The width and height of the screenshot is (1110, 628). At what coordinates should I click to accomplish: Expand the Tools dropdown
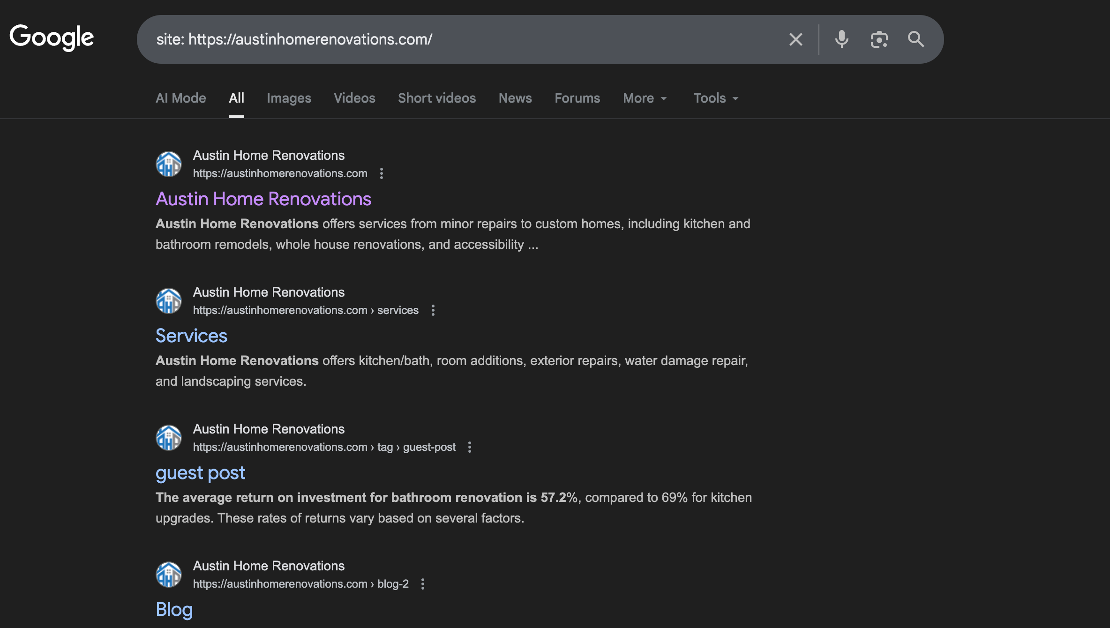click(715, 98)
